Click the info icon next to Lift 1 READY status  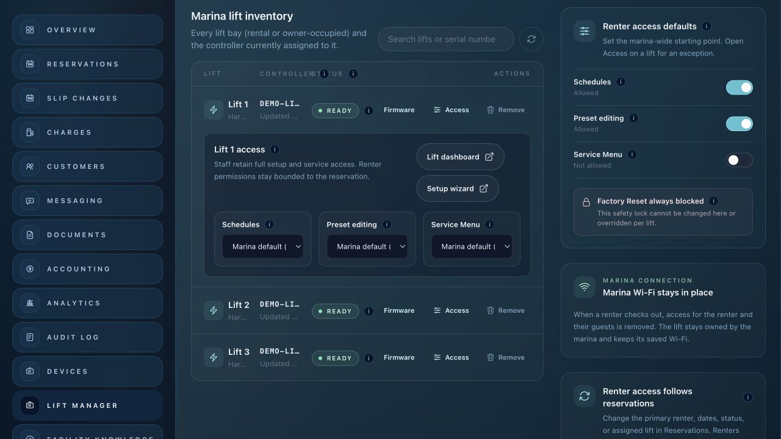click(369, 110)
